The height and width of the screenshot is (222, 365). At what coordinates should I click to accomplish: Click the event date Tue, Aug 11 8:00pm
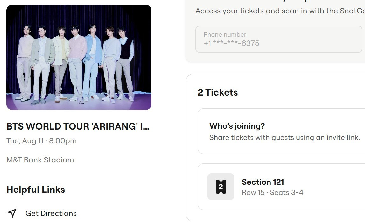pos(41,141)
